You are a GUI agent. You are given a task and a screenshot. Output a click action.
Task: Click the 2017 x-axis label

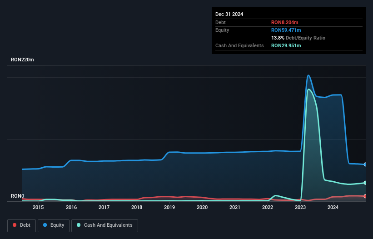tap(104, 207)
